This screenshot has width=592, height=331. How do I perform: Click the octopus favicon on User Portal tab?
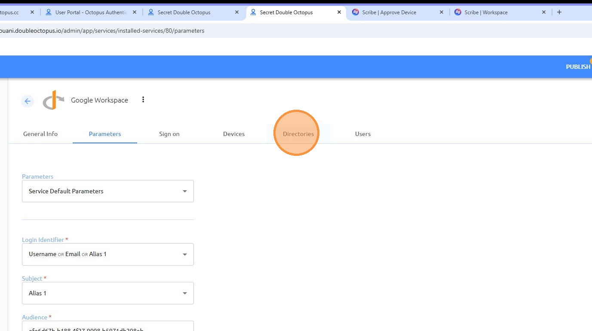coord(49,12)
